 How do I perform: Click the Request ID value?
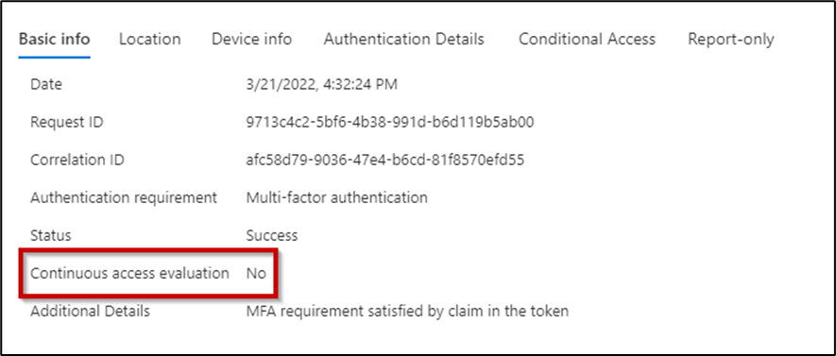pyautogui.click(x=390, y=123)
